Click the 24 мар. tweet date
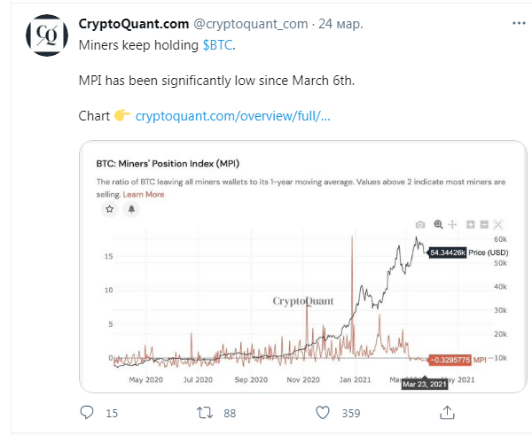Image resolution: width=532 pixels, height=435 pixels. point(340,24)
